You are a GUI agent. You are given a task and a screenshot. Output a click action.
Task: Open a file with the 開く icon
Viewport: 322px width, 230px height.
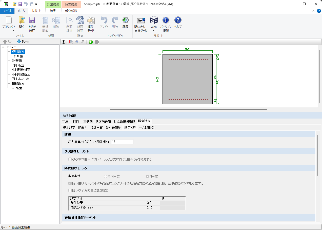(22, 20)
